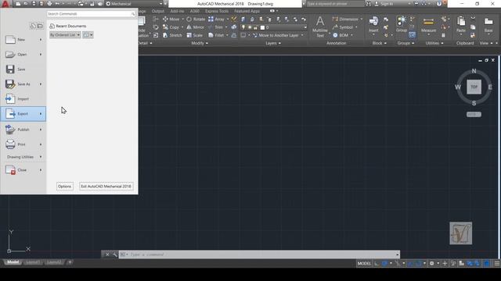Click the TOP face of ViewCube
The width and height of the screenshot is (501, 281).
click(x=474, y=87)
